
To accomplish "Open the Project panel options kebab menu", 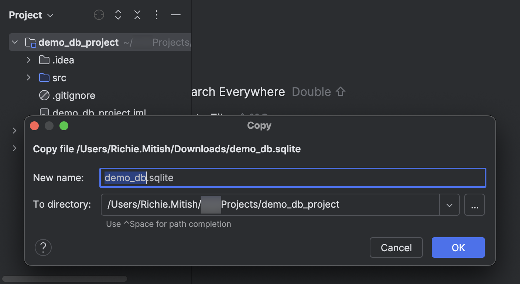I will point(156,15).
